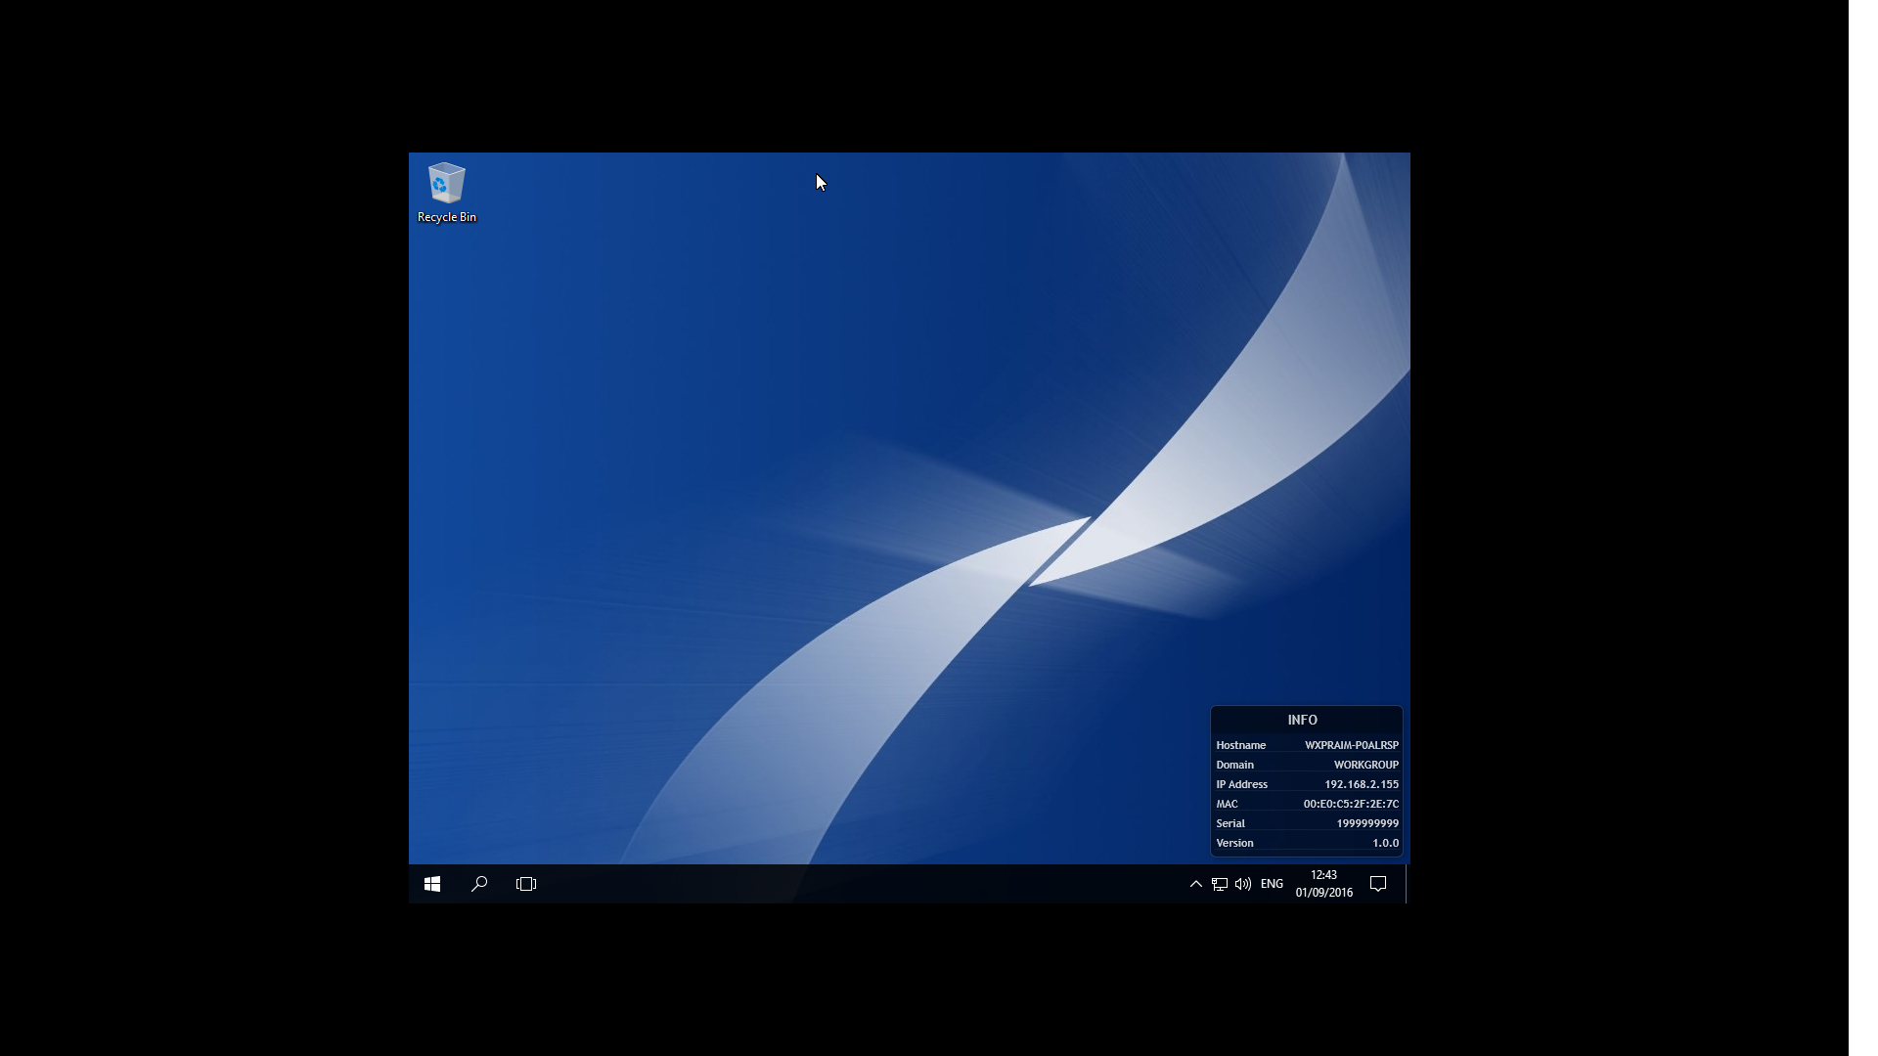The width and height of the screenshot is (1878, 1056).
Task: Show hidden system tray icons
Action: 1195,884
